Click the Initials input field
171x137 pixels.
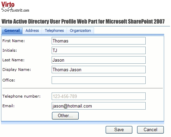point(98,50)
